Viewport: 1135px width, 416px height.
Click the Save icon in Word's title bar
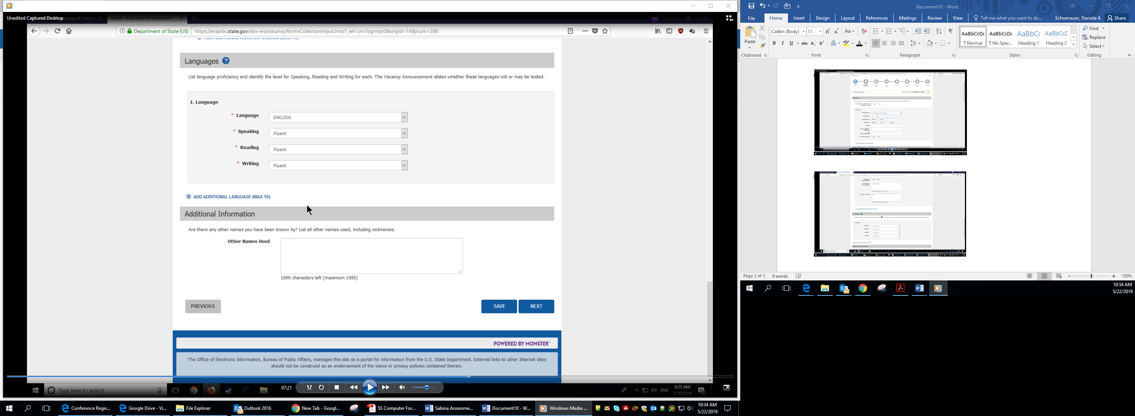[x=751, y=6]
